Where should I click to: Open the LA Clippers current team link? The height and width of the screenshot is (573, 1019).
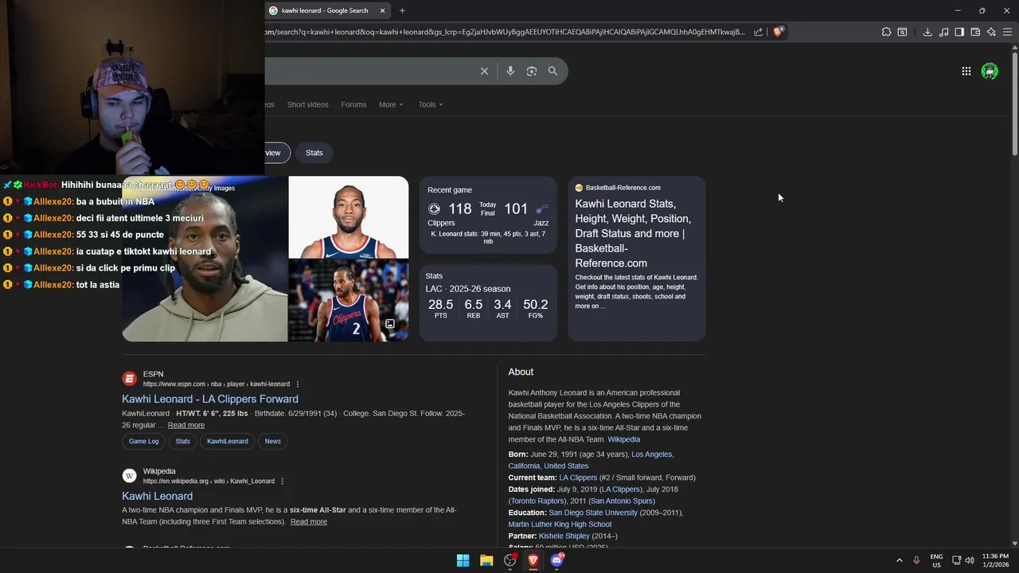(578, 477)
